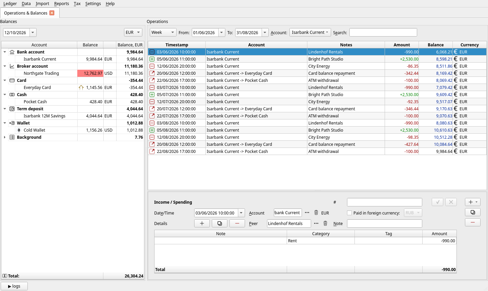The width and height of the screenshot is (488, 291).
Task: Open the new operation plus dropdown
Action: click(473, 202)
